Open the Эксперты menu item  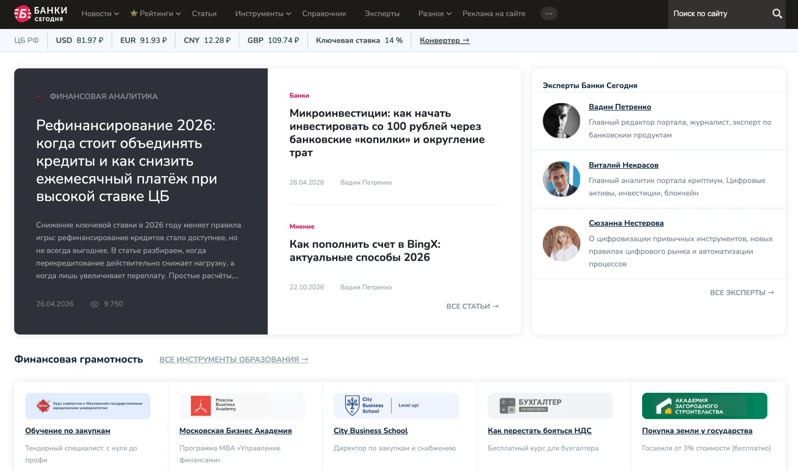tap(382, 14)
